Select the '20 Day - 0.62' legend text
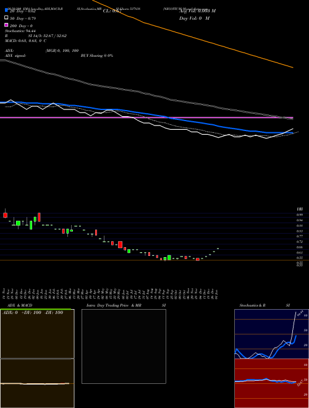 22,11
